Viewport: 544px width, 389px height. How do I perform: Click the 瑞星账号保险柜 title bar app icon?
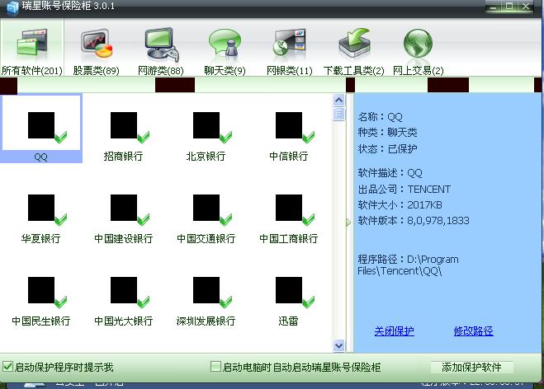click(x=12, y=7)
